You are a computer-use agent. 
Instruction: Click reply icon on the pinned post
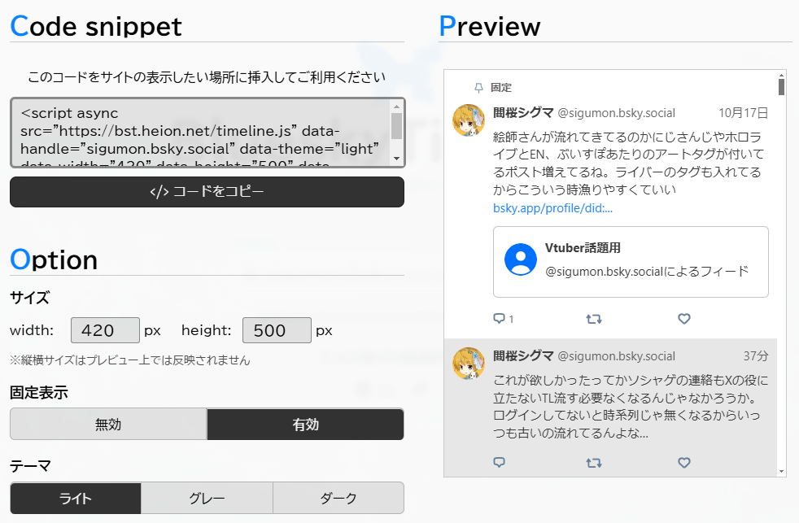pos(500,319)
